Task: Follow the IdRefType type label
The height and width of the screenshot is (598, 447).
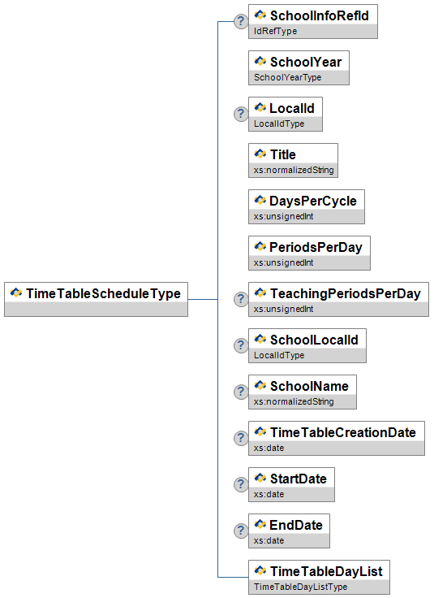Action: [275, 31]
